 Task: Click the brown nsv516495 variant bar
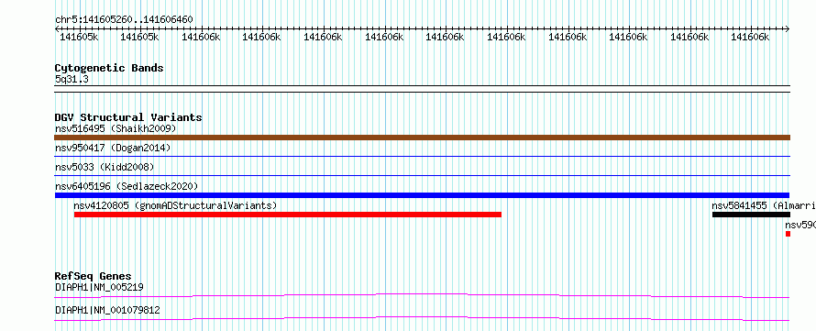(422, 138)
